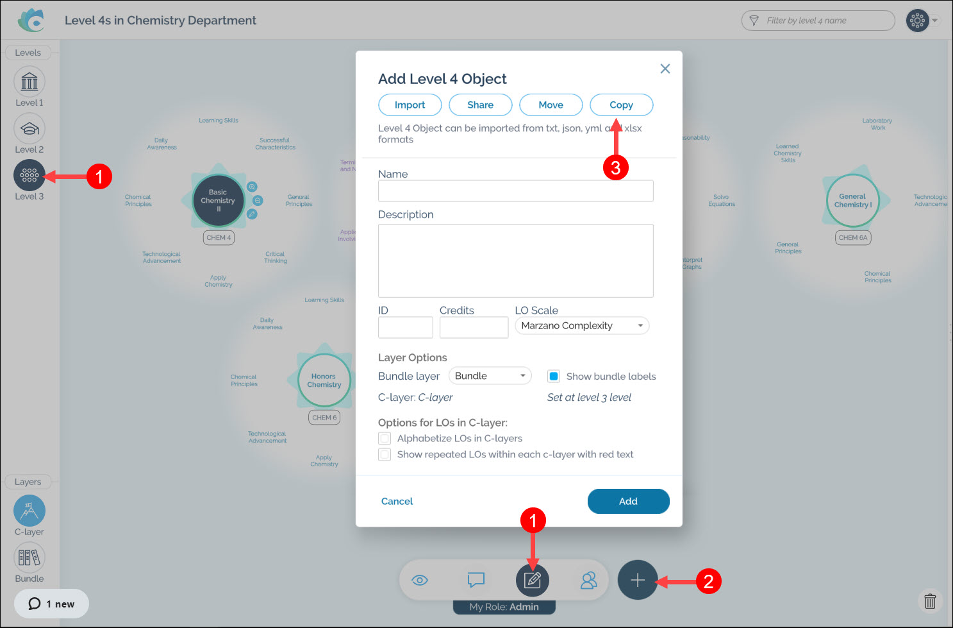Activate the C-layer icon
The width and height of the screenshot is (953, 628).
click(x=29, y=511)
